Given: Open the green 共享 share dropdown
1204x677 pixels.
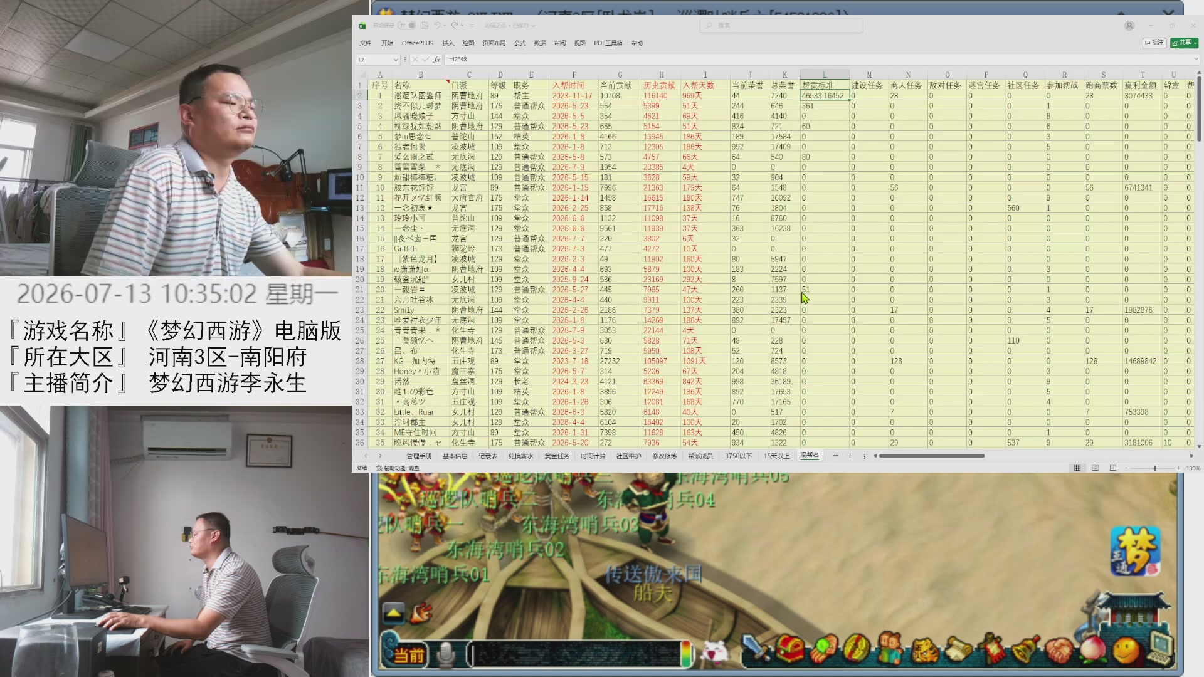Looking at the screenshot, I should [1185, 43].
